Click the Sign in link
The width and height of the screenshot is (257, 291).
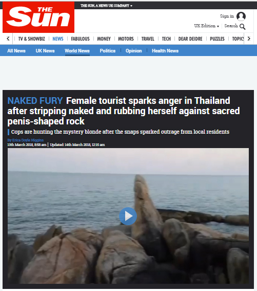(227, 16)
